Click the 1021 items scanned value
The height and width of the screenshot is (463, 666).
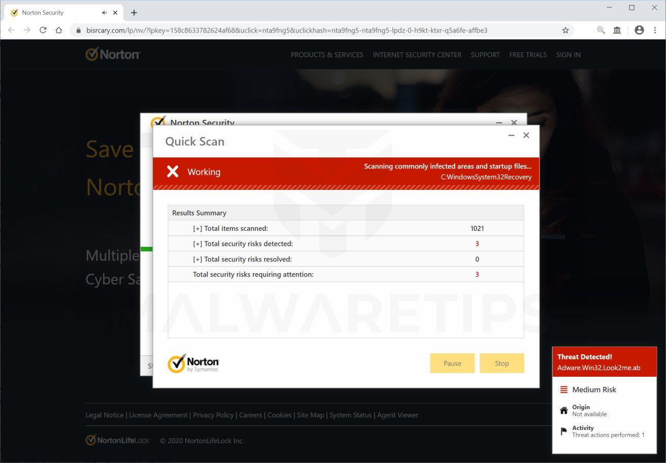click(x=477, y=228)
